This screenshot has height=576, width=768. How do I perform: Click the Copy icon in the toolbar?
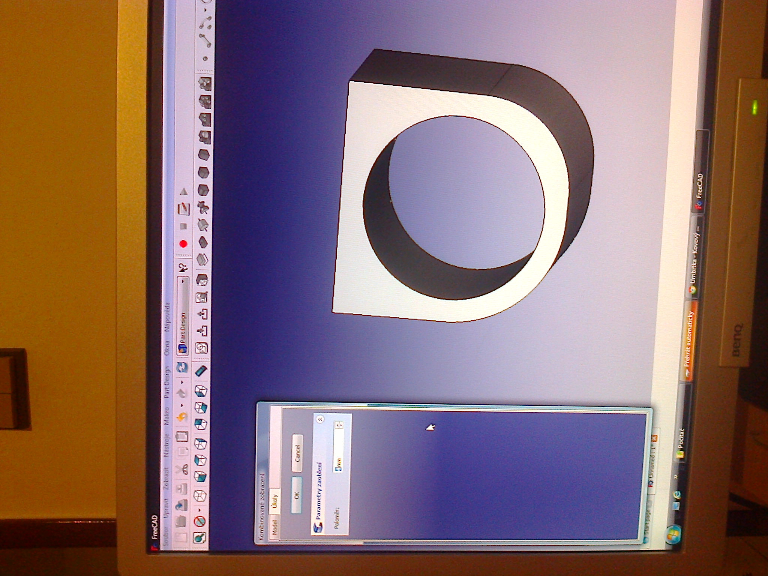pos(183,453)
